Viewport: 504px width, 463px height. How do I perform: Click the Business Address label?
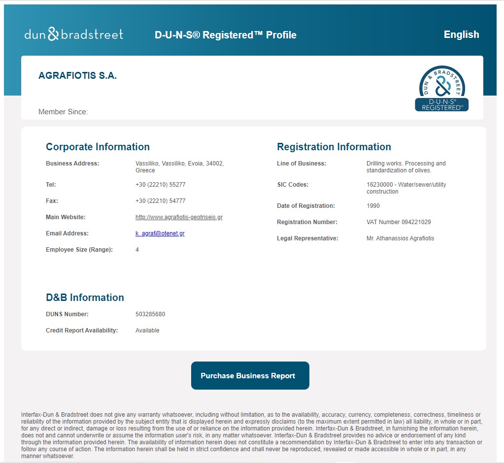pos(72,164)
